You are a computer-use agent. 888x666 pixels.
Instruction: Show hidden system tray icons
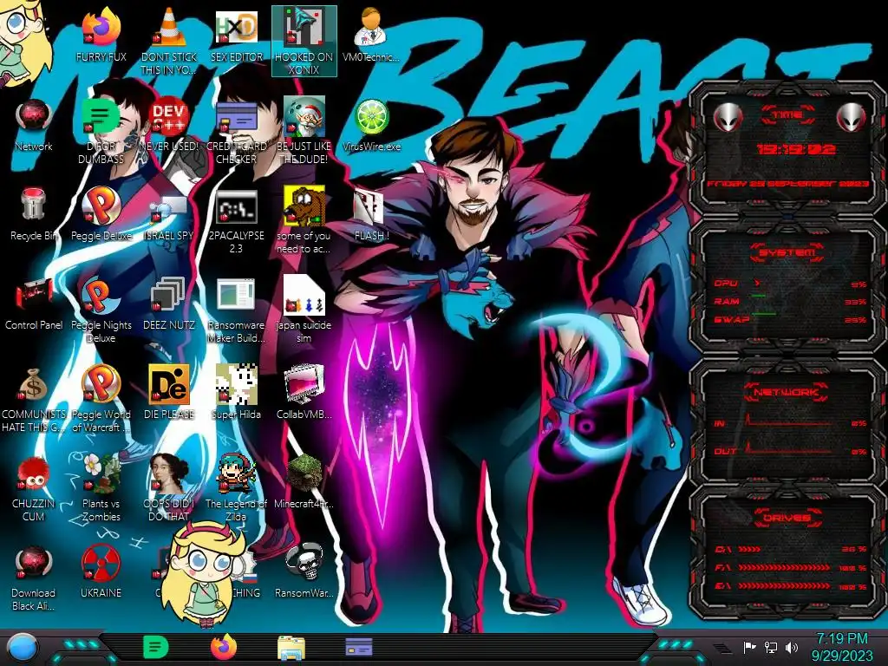[722, 648]
